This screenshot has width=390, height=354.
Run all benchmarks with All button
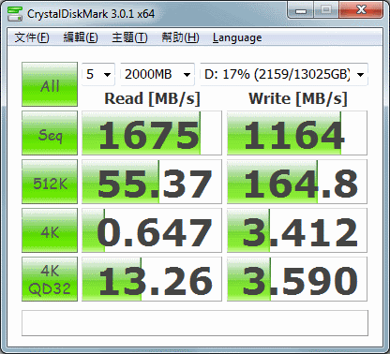pyautogui.click(x=50, y=84)
